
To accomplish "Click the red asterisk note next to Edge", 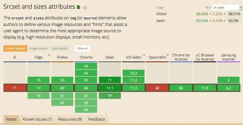I will click(49, 55).
